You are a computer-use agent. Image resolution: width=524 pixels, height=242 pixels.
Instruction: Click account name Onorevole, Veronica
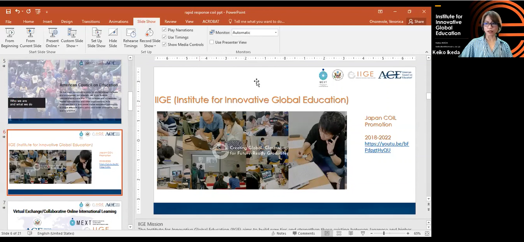tap(386, 21)
